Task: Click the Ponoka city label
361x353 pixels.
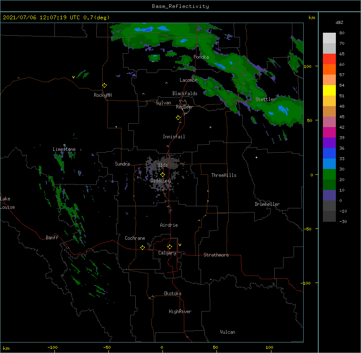Action: (x=201, y=57)
